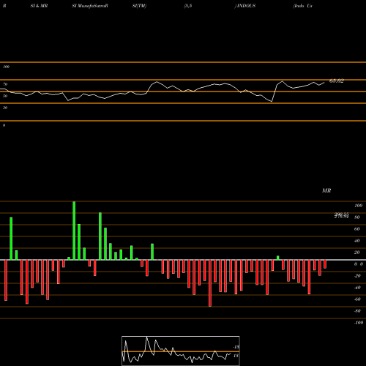Click the overlapping price values near 80
The height and width of the screenshot is (366, 366).
point(341,215)
